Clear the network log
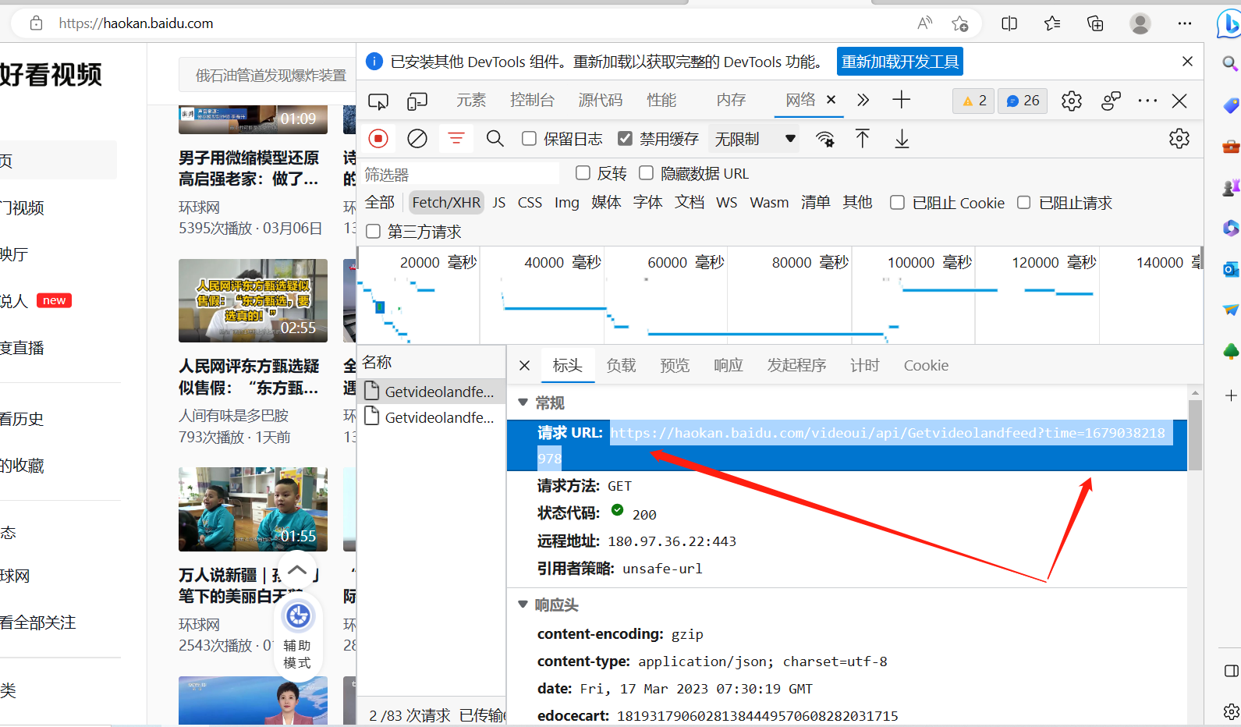 tap(417, 139)
